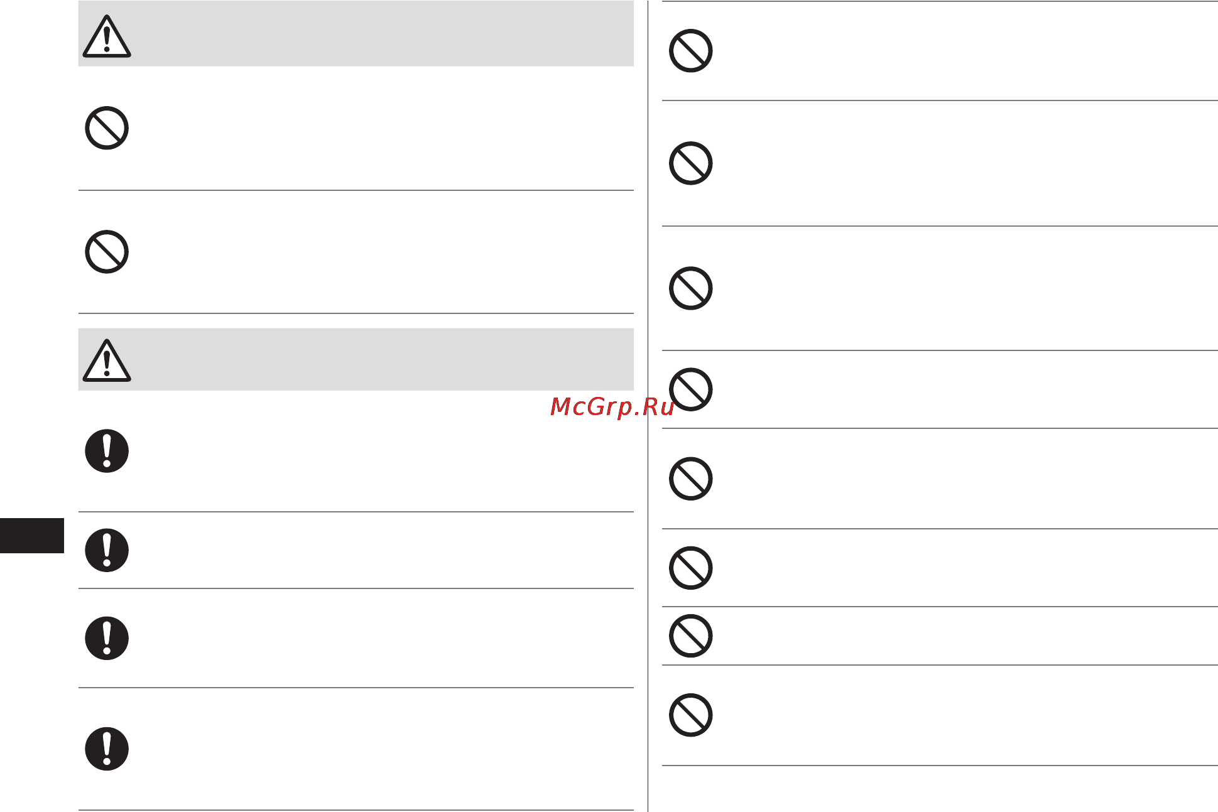Select first prohibition icon under top left banner

[107, 128]
